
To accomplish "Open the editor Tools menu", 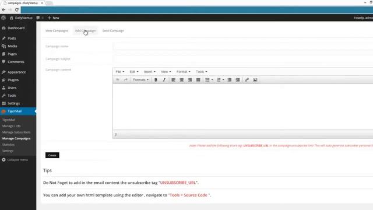I will point(202,72).
